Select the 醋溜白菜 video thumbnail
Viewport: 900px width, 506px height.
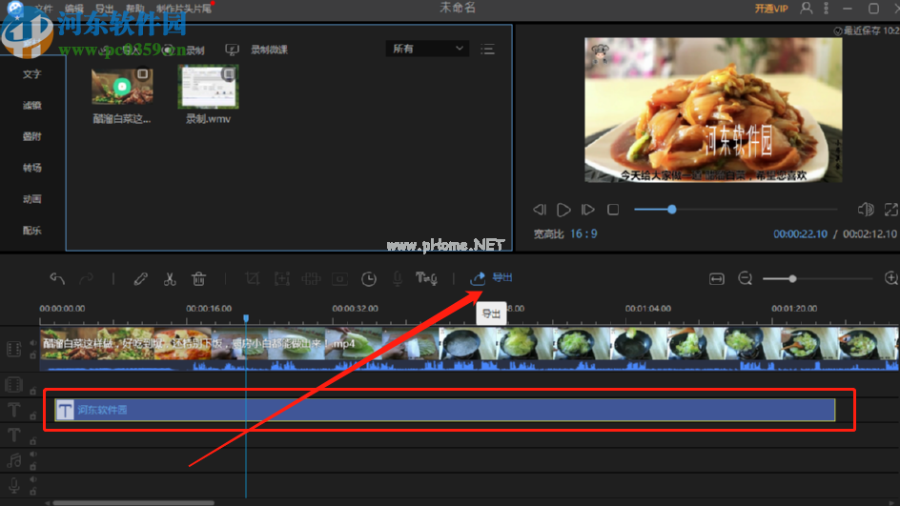(122, 86)
